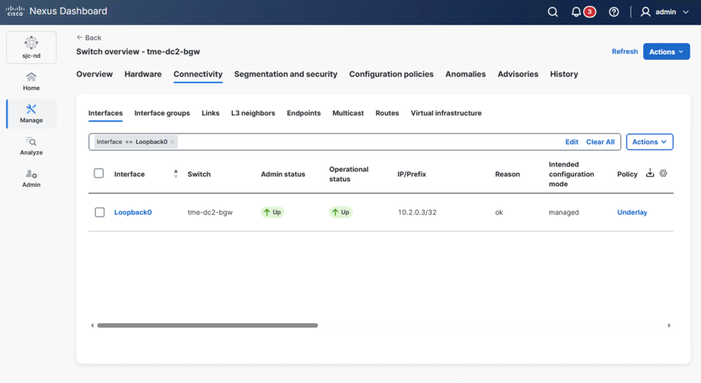Viewport: 701px width, 383px height.
Task: Click Switch column header
Action: pyautogui.click(x=199, y=174)
